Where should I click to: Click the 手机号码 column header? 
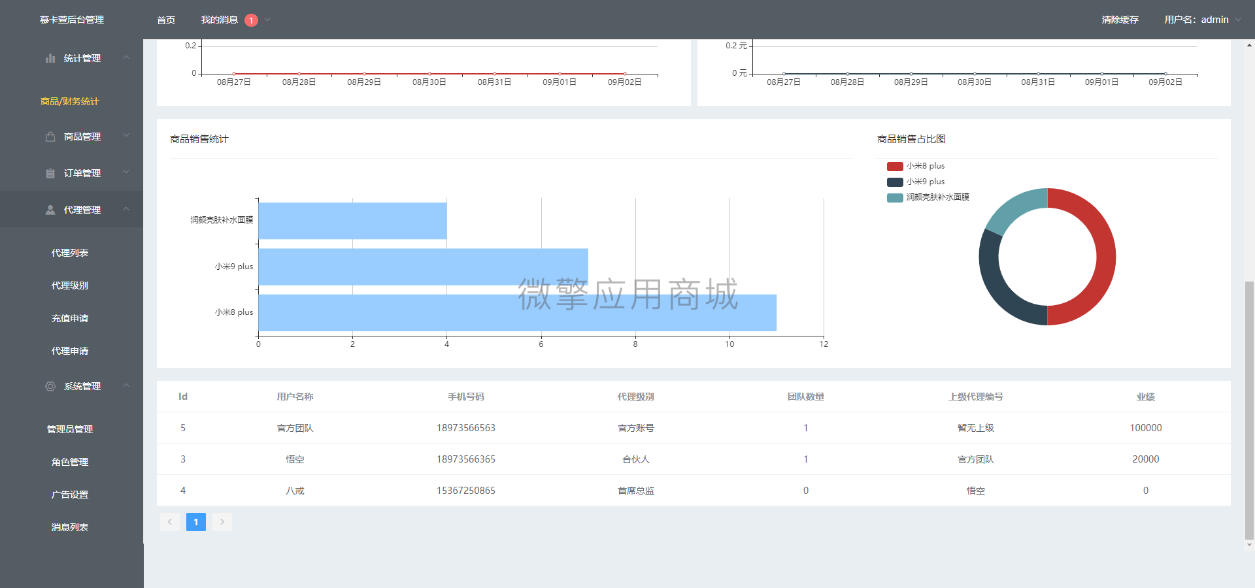tap(466, 397)
